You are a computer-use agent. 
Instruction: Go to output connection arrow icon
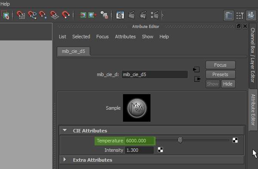(197, 79)
